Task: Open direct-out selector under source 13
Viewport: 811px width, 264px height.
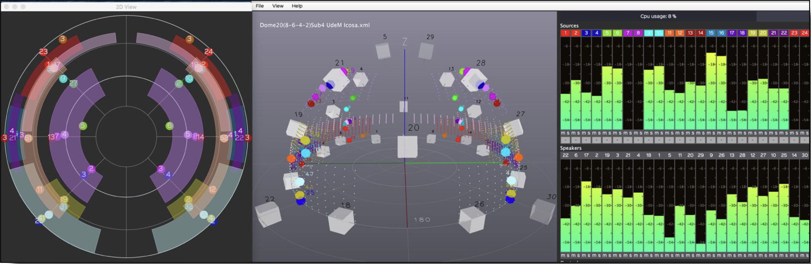Action: coord(690,140)
